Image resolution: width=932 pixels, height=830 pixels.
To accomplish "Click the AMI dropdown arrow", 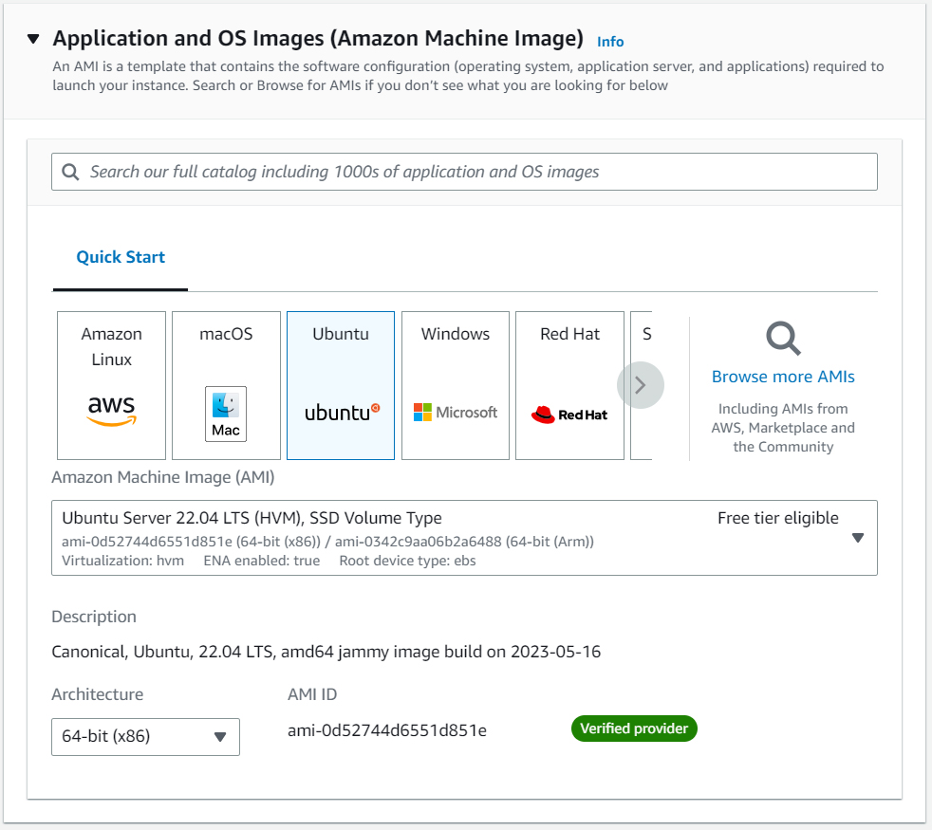I will click(x=858, y=538).
